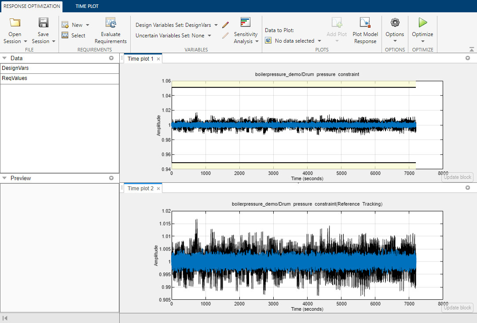Close the Time plot 1 tab

(158, 59)
